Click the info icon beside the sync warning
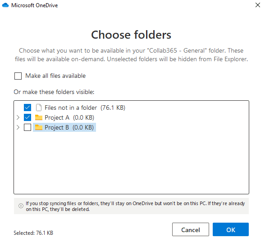This screenshot has width=265, height=242. pyautogui.click(x=21, y=206)
